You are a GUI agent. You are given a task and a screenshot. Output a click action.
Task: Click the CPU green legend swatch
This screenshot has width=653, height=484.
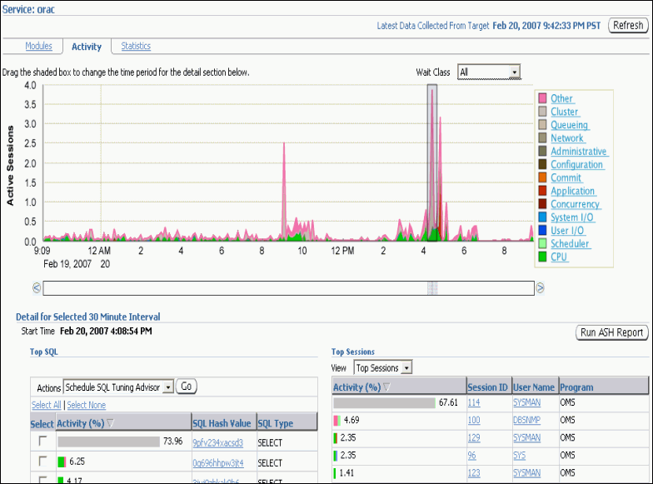click(542, 257)
